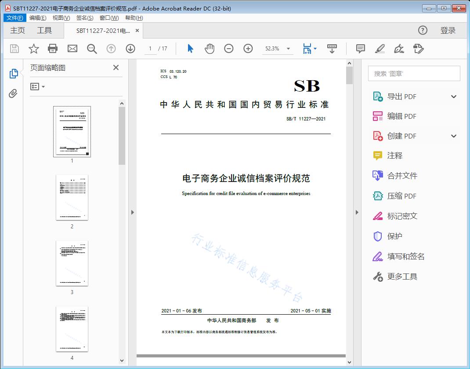Open the Print dialog
The width and height of the screenshot is (470, 369).
[53, 49]
